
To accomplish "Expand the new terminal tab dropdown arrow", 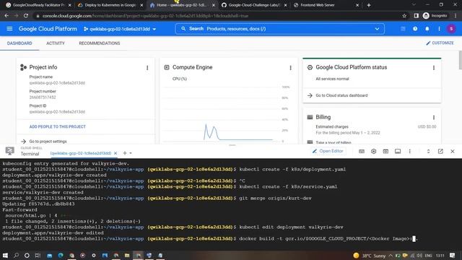I will 131,153.
